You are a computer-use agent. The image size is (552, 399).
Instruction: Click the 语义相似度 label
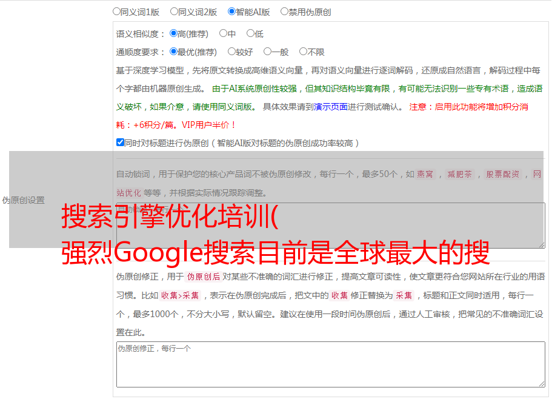[141, 34]
